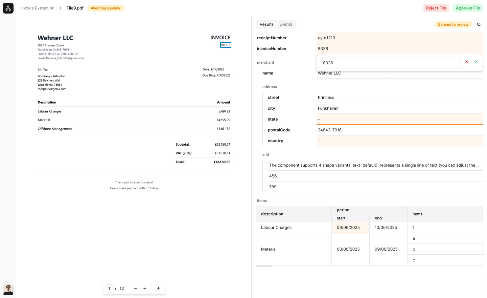Click the period column header

[x=369, y=210]
